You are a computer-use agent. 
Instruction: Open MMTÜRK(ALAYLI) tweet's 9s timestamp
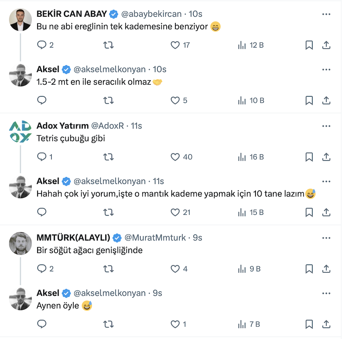197,238
